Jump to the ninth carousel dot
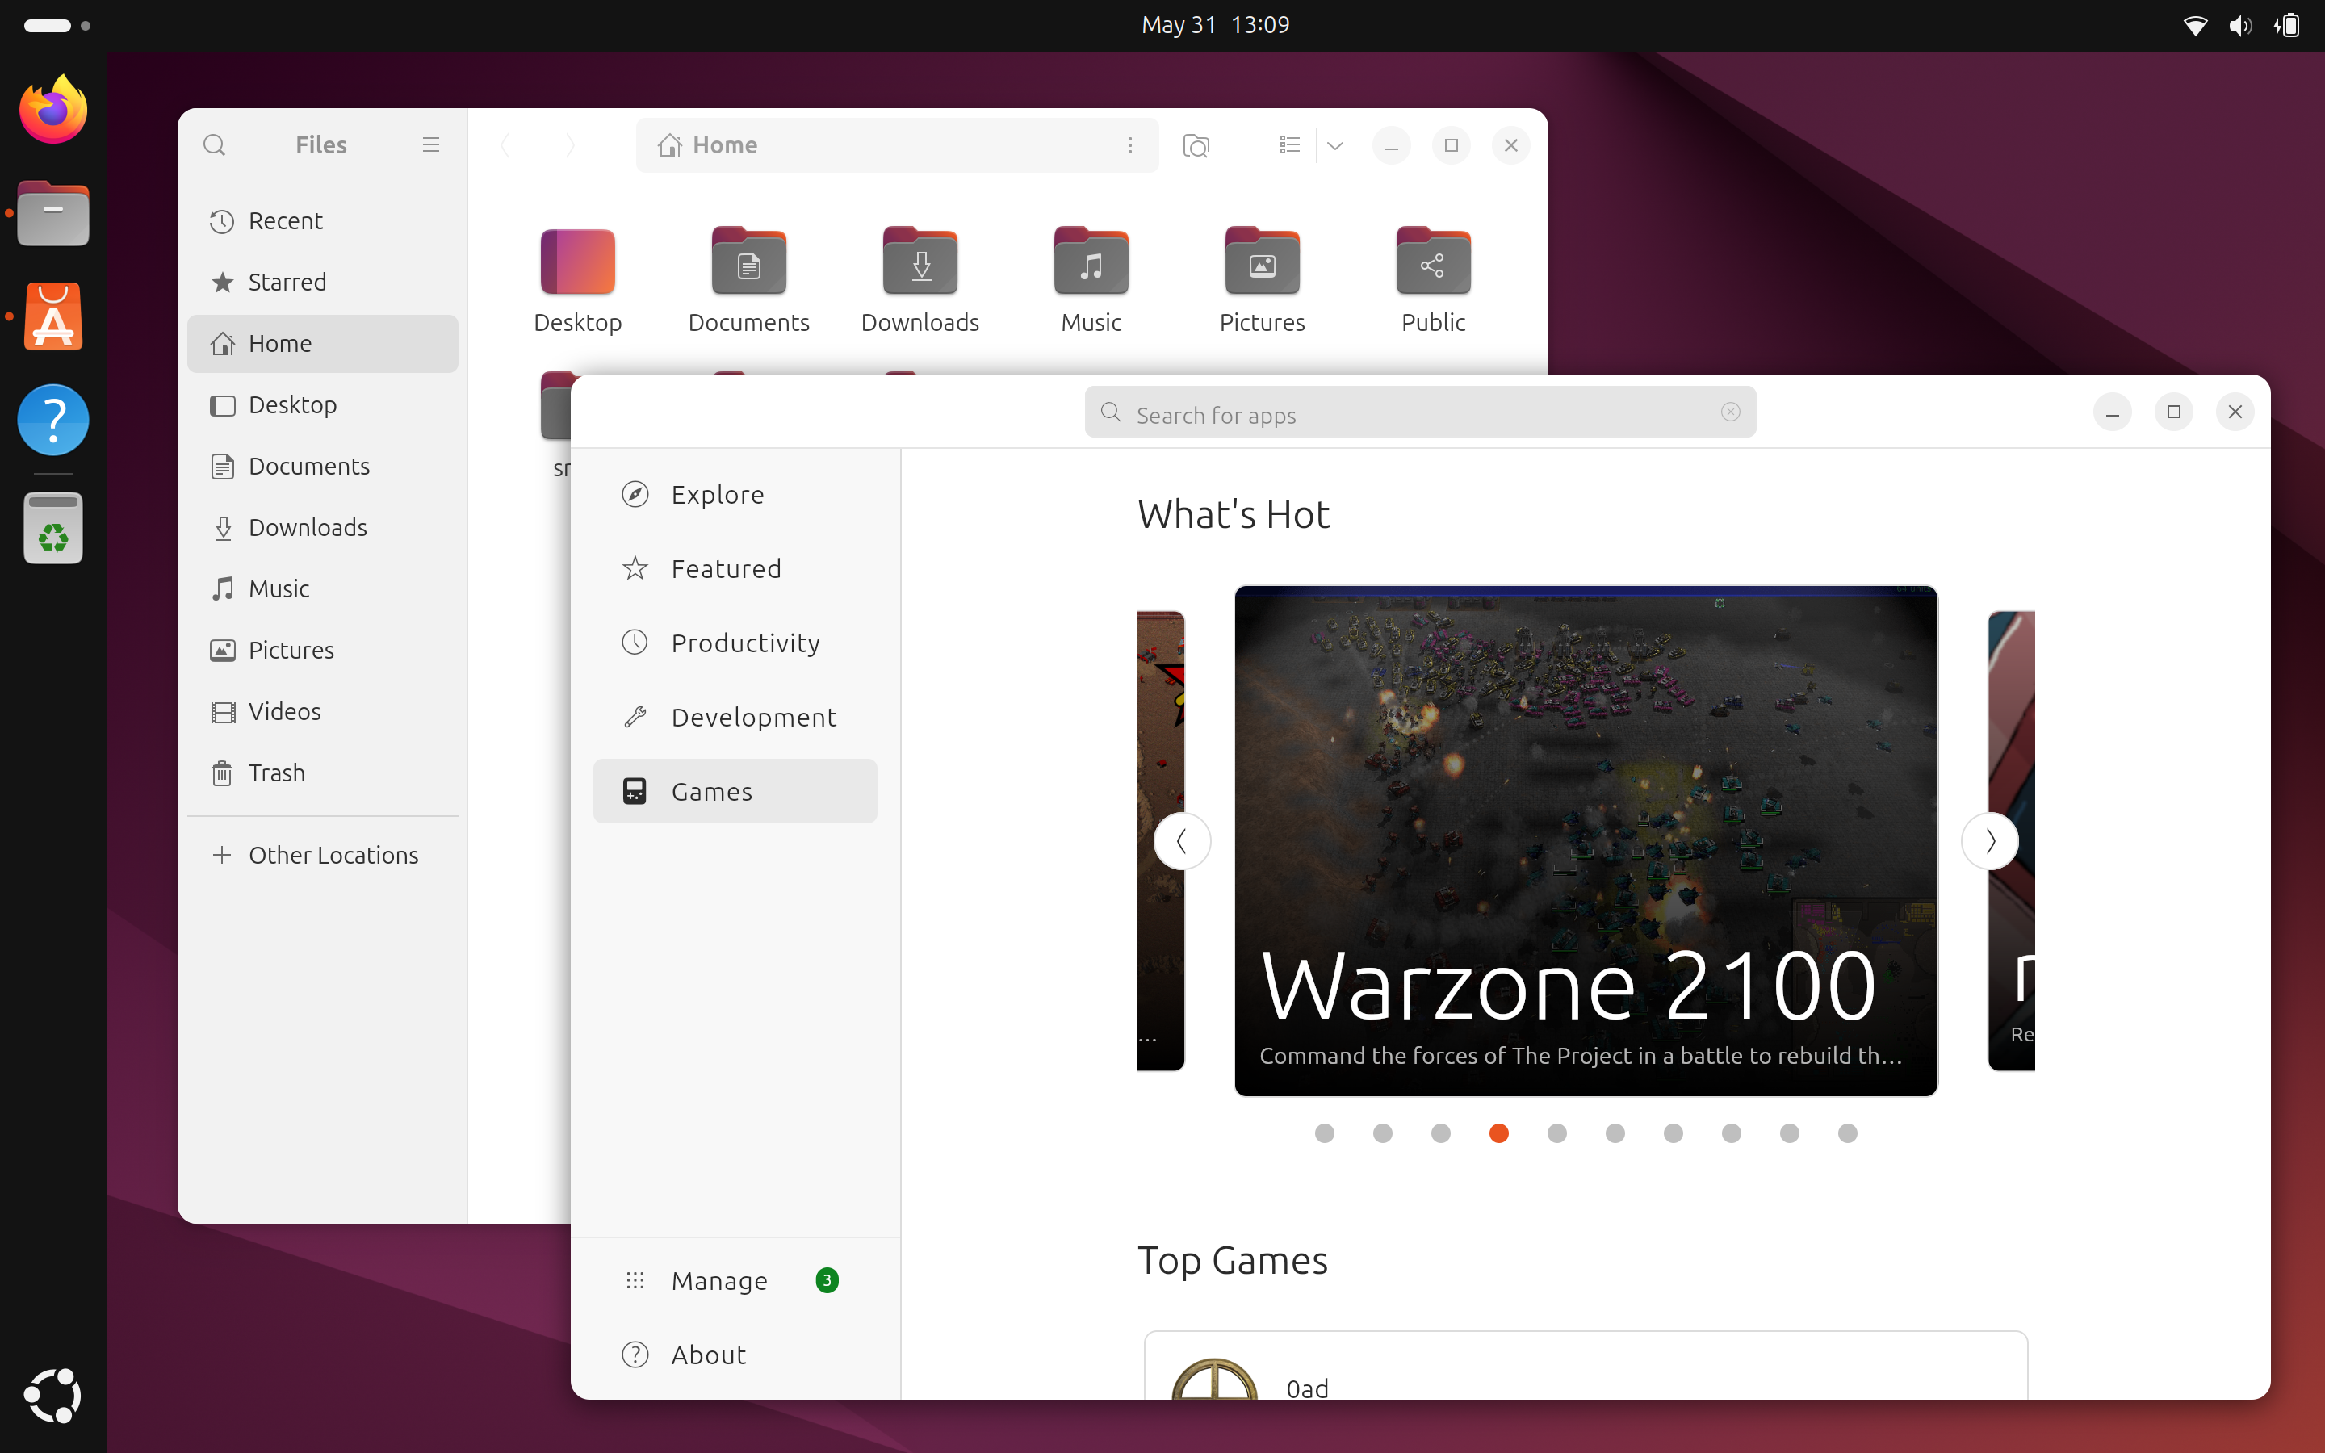Viewport: 2325px width, 1453px height. 1789,1134
